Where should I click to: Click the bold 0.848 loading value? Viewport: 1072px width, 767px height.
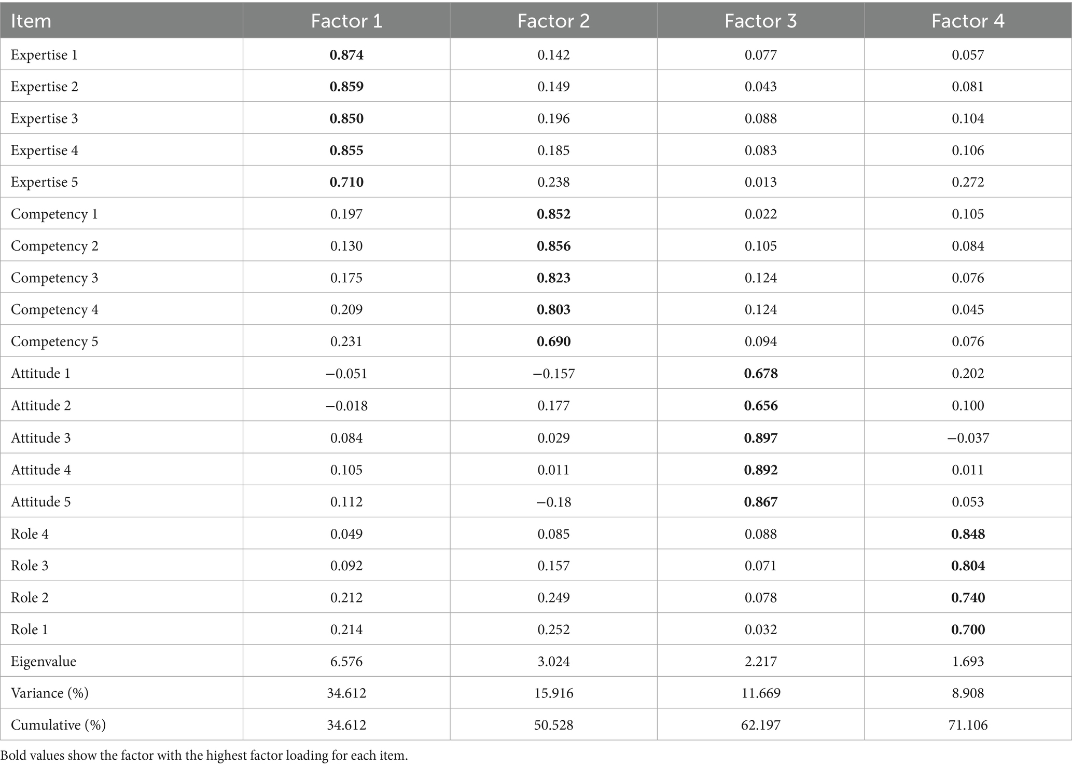(968, 534)
